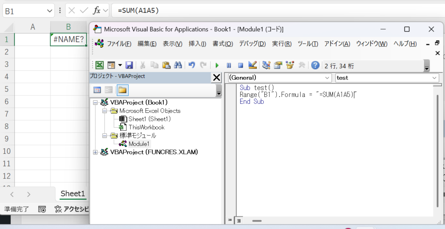Expand VBAProject (FUNCRES.XLAM) node

tap(95, 152)
